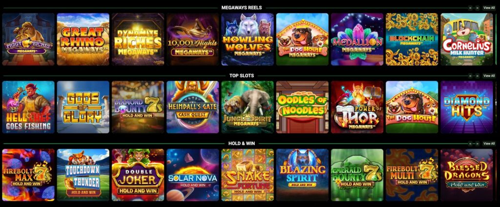The width and height of the screenshot is (500, 207).
Task: Open Howling Wolves Megaways thumbnail
Action: click(x=248, y=39)
